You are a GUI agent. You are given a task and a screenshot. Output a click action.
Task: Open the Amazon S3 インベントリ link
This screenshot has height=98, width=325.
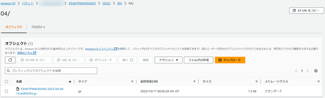pos(99,49)
